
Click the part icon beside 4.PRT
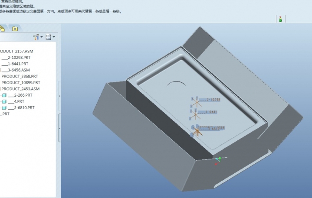[4, 101]
